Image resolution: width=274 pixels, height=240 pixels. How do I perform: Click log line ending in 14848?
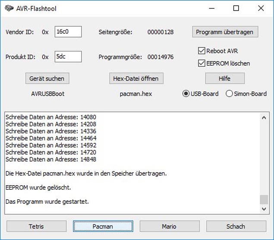(51, 159)
